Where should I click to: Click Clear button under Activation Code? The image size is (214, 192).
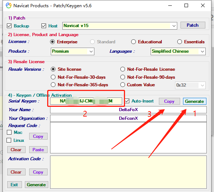[x=16, y=172]
